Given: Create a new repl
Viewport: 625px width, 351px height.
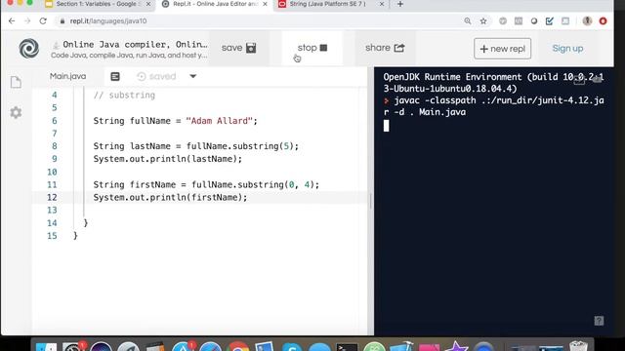Looking at the screenshot, I should (502, 49).
